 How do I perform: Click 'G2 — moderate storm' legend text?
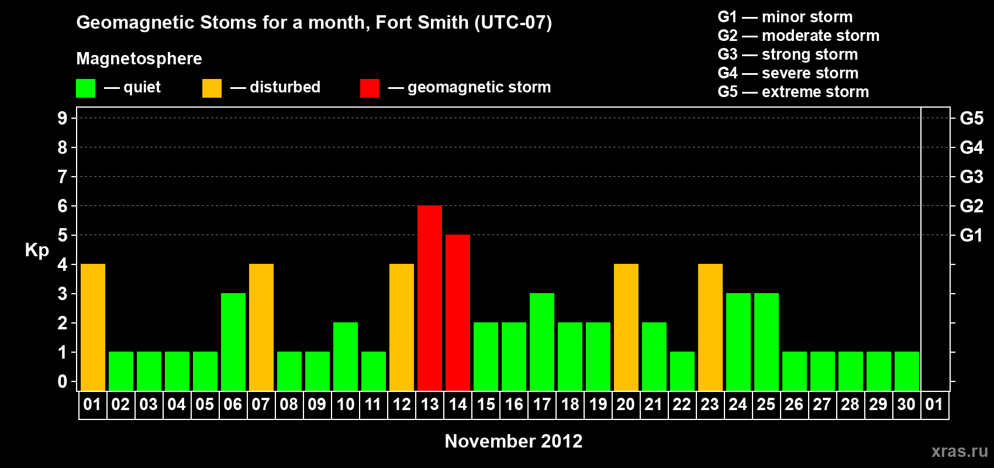(799, 36)
